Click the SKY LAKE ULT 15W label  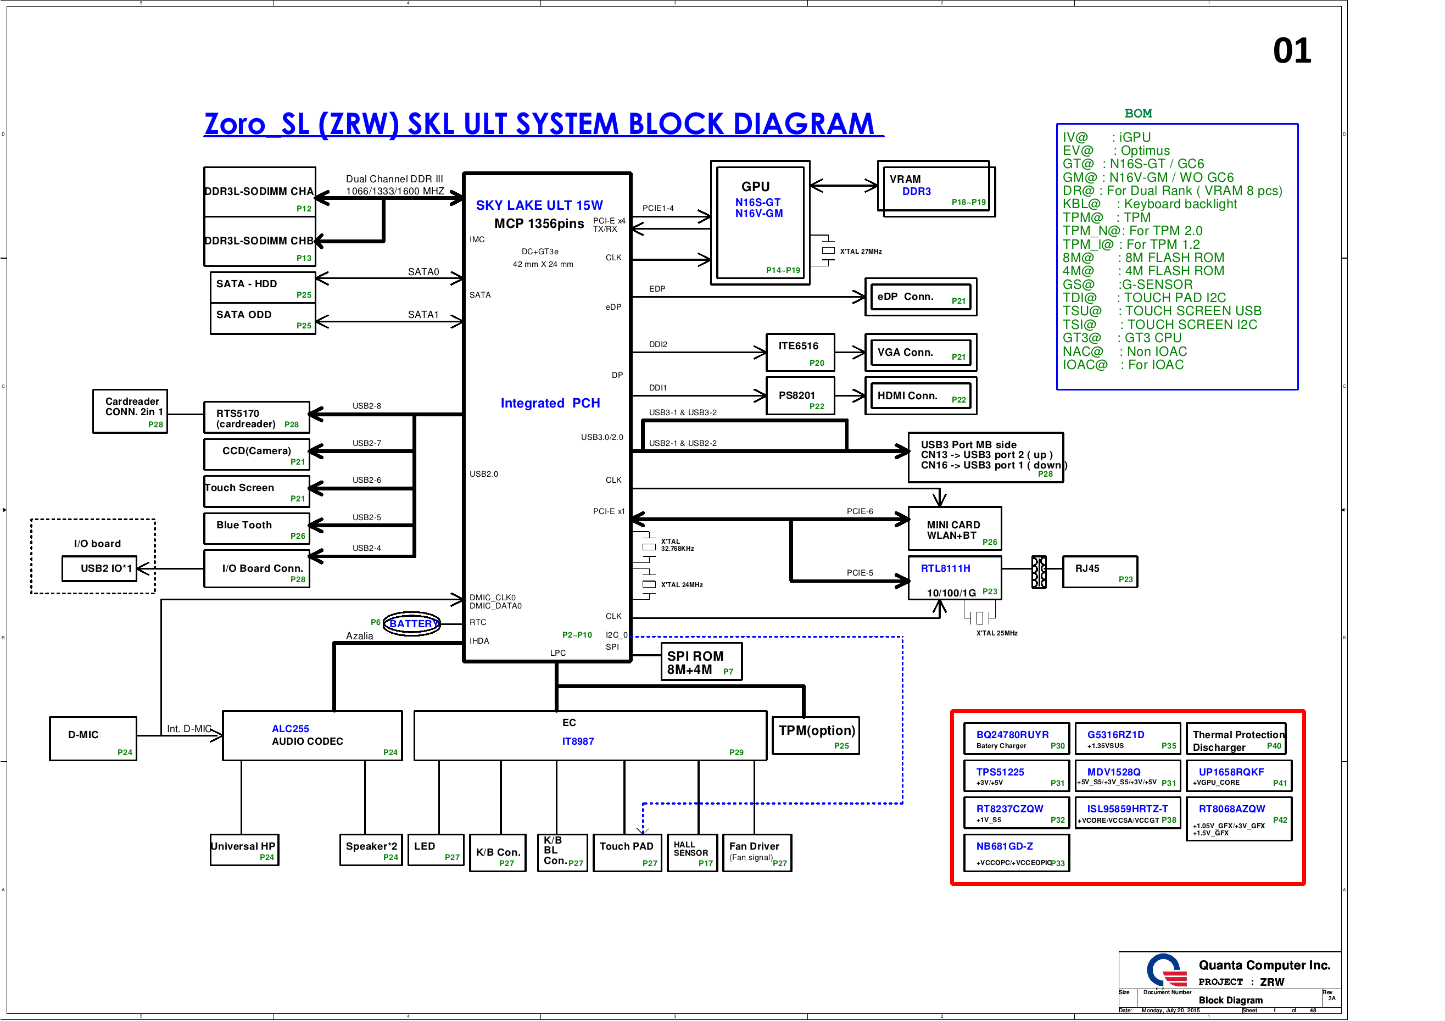539,205
